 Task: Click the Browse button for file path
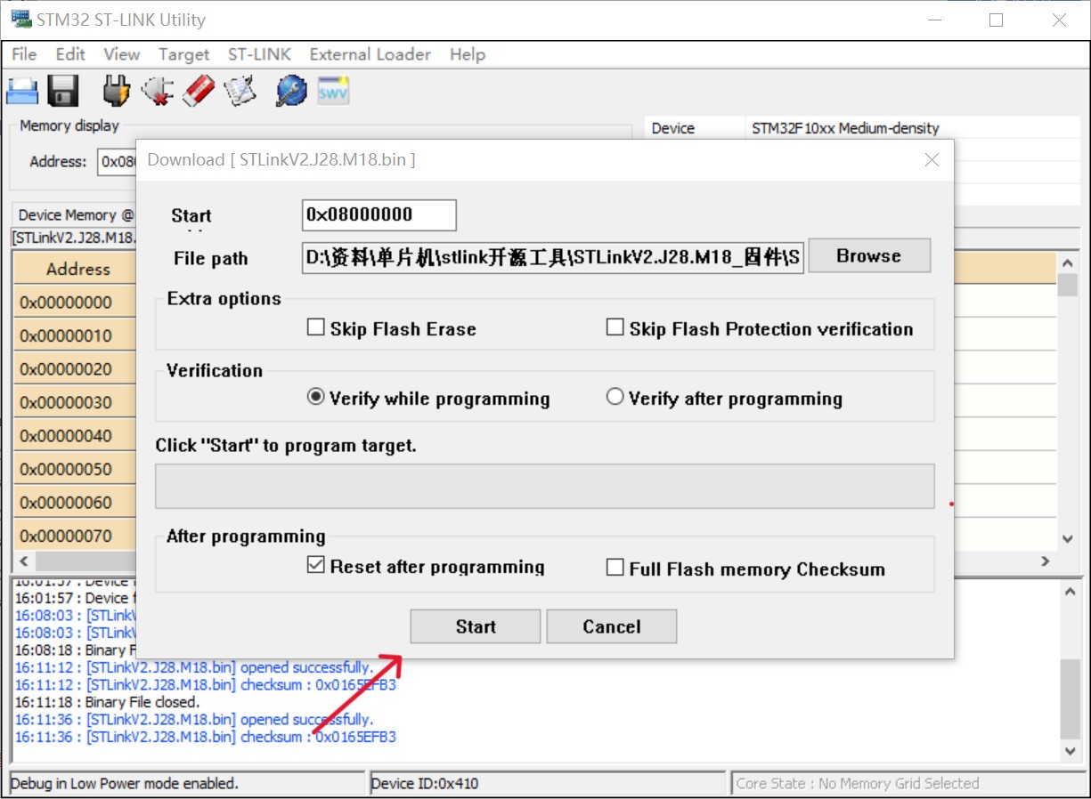pos(869,255)
